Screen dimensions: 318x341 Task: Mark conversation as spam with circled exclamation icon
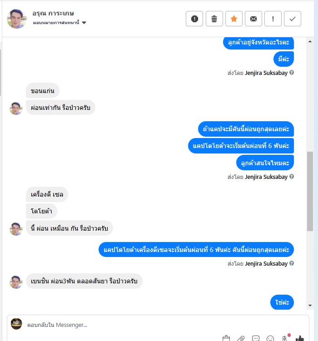pyautogui.click(x=194, y=19)
